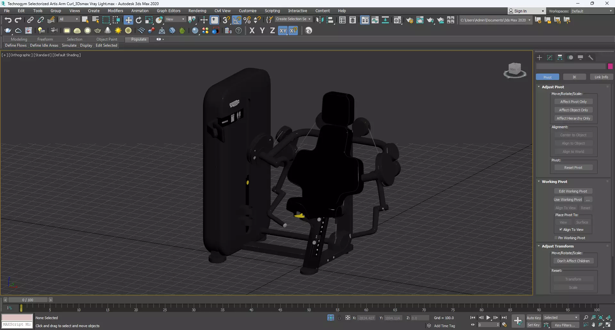The width and height of the screenshot is (615, 330).
Task: Click Affect Pivot Only button
Action: coord(573,102)
